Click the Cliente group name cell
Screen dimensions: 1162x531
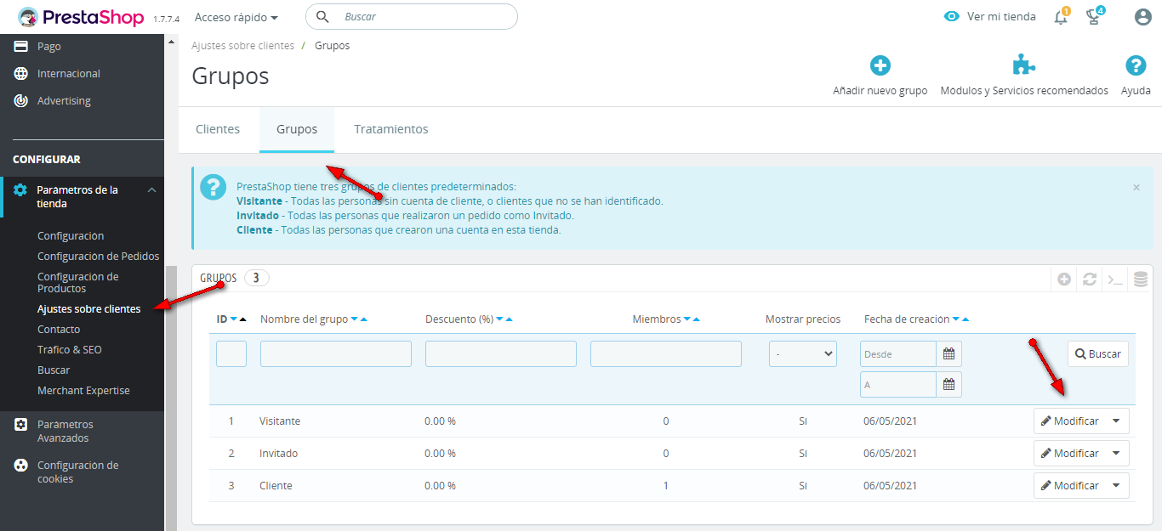pyautogui.click(x=276, y=486)
